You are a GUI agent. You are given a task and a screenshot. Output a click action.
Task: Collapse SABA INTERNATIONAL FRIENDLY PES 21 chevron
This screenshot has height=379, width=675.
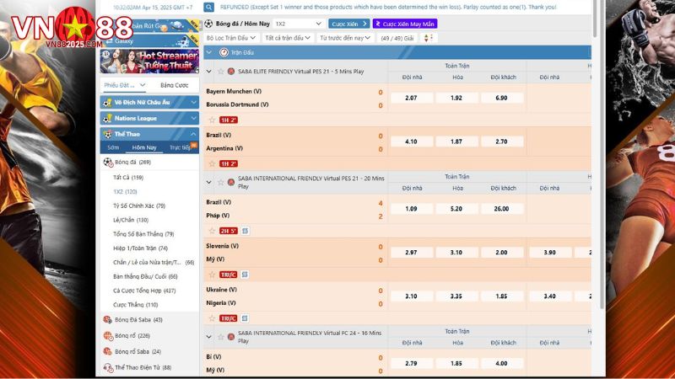pos(209,182)
